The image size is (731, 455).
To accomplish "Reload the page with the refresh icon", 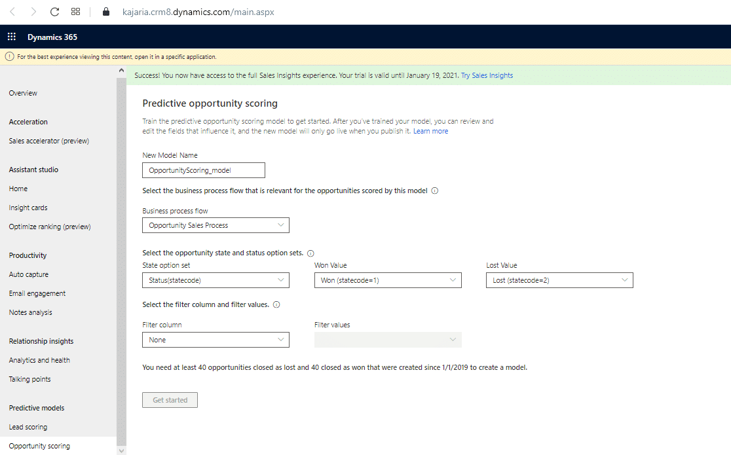I will coord(54,12).
